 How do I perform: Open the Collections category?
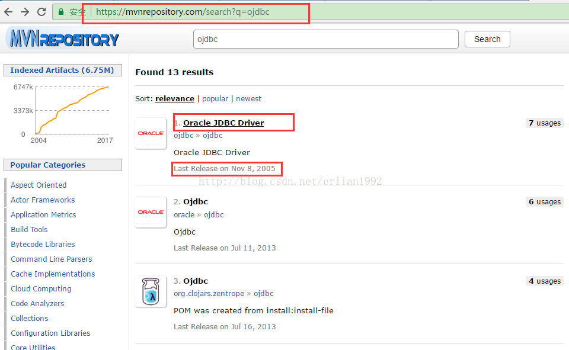pyautogui.click(x=30, y=319)
